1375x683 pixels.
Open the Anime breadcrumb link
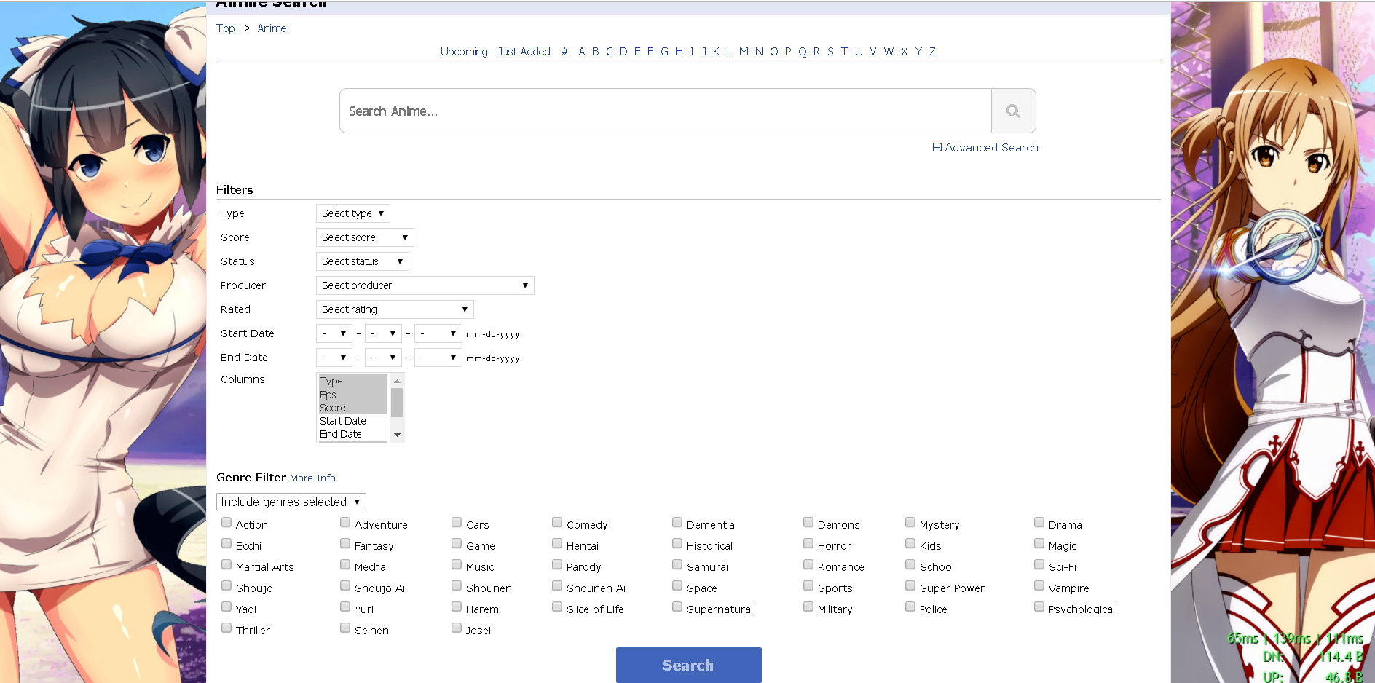272,28
